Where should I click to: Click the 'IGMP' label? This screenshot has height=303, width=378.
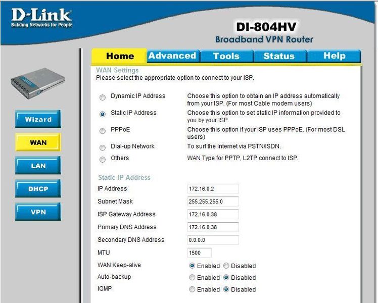click(105, 288)
